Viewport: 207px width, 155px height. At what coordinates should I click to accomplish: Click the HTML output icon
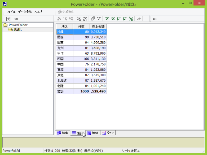99,19
